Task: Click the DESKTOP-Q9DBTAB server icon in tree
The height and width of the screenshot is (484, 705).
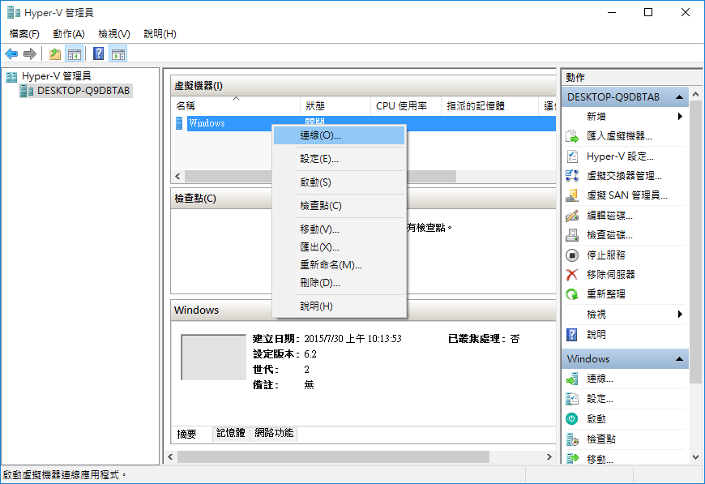Action: coord(27,91)
